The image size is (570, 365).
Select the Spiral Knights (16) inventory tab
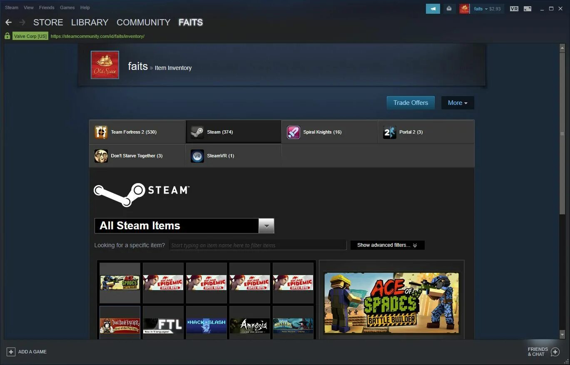330,132
